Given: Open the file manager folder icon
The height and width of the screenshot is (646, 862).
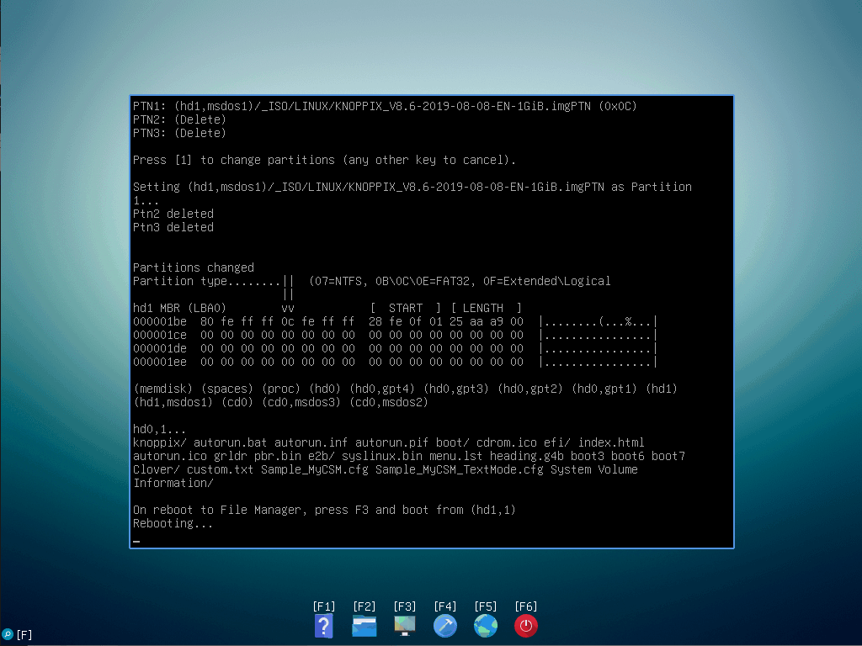Looking at the screenshot, I should (x=364, y=626).
